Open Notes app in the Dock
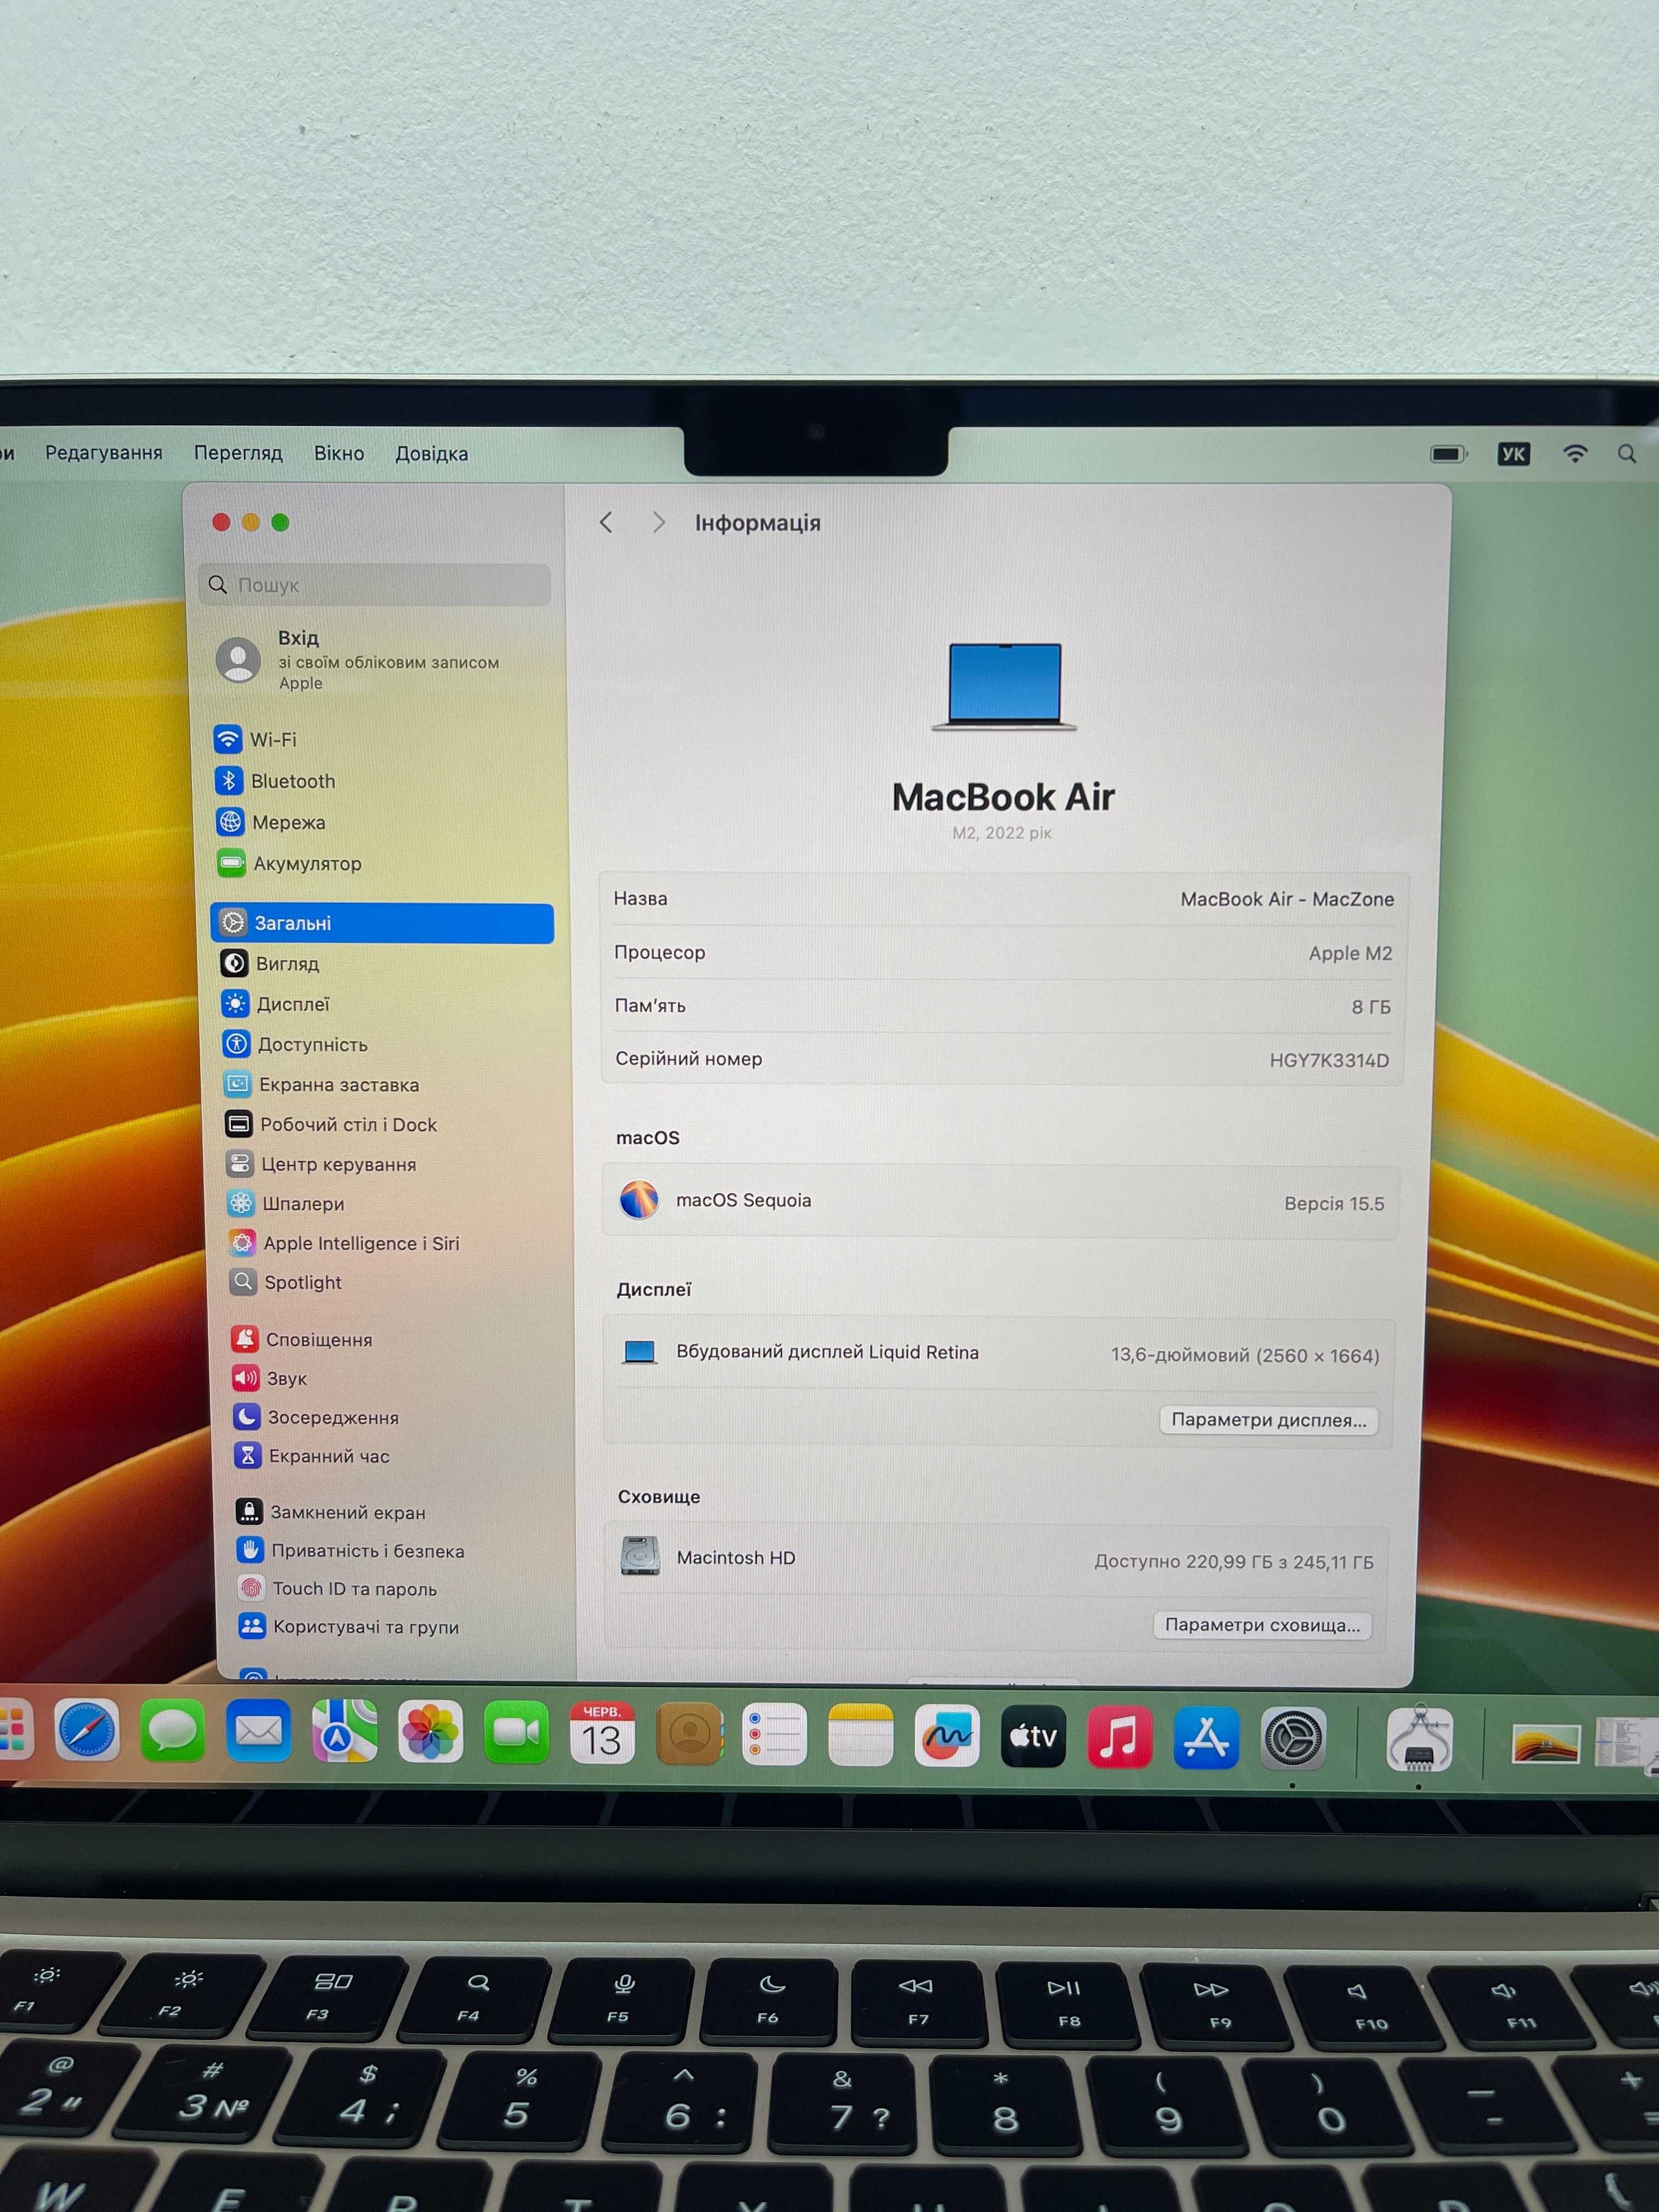 click(x=861, y=1735)
